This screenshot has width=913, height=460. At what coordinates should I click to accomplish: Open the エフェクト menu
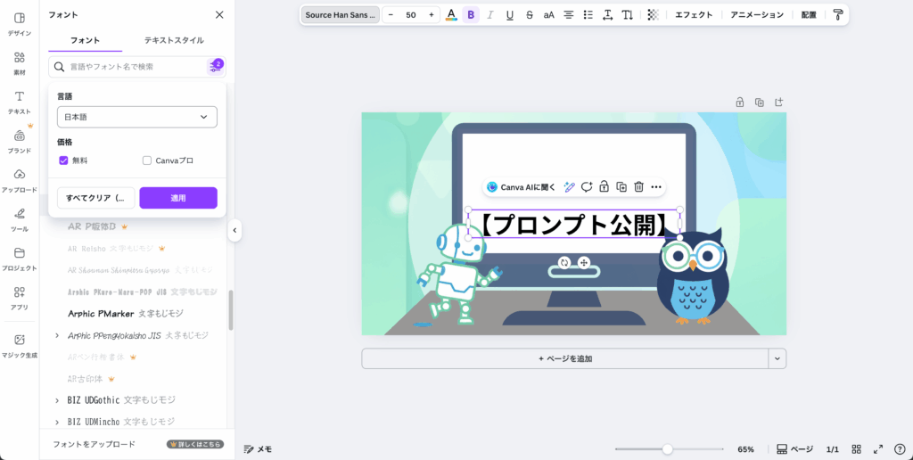[693, 14]
